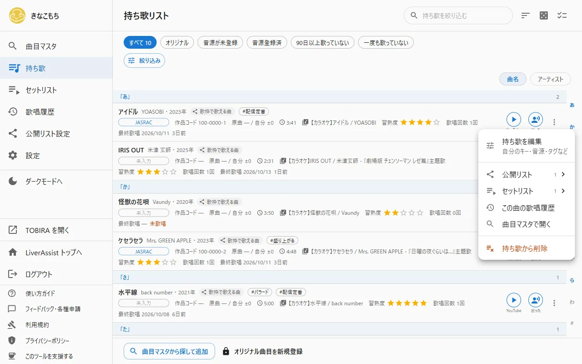Open 使い方ガイド
This screenshot has width=582, height=364.
[x=56, y=293]
